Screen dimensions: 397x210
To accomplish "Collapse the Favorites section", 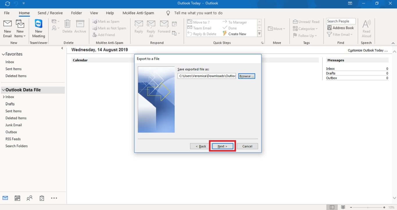I will [x=3, y=54].
